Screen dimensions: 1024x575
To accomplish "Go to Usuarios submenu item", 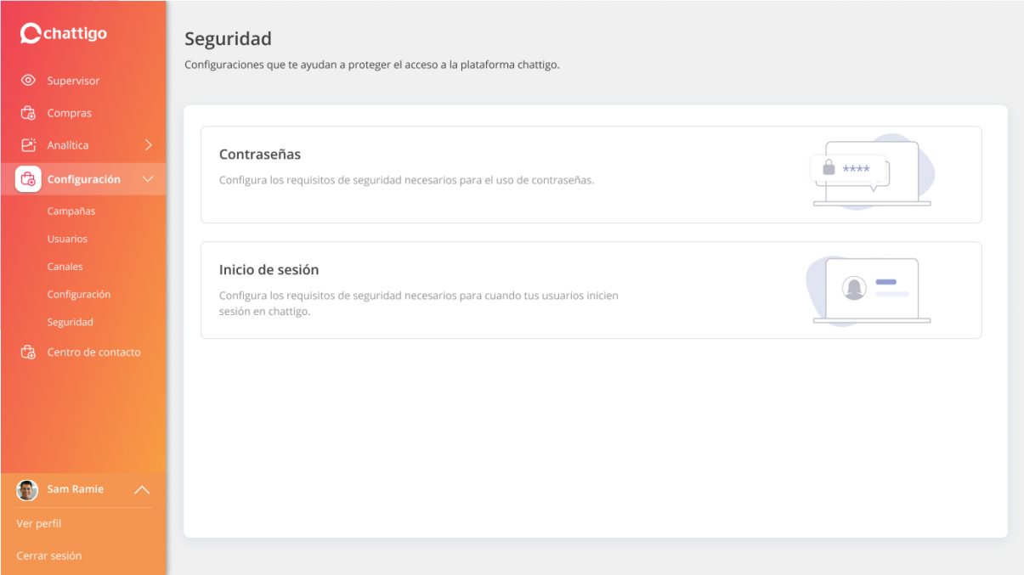I will coord(67,240).
